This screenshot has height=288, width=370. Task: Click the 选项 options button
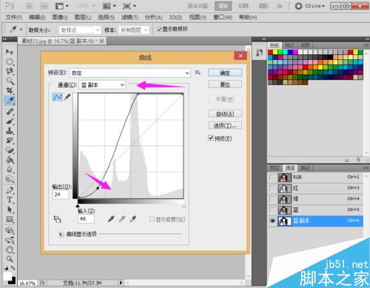[x=225, y=125]
